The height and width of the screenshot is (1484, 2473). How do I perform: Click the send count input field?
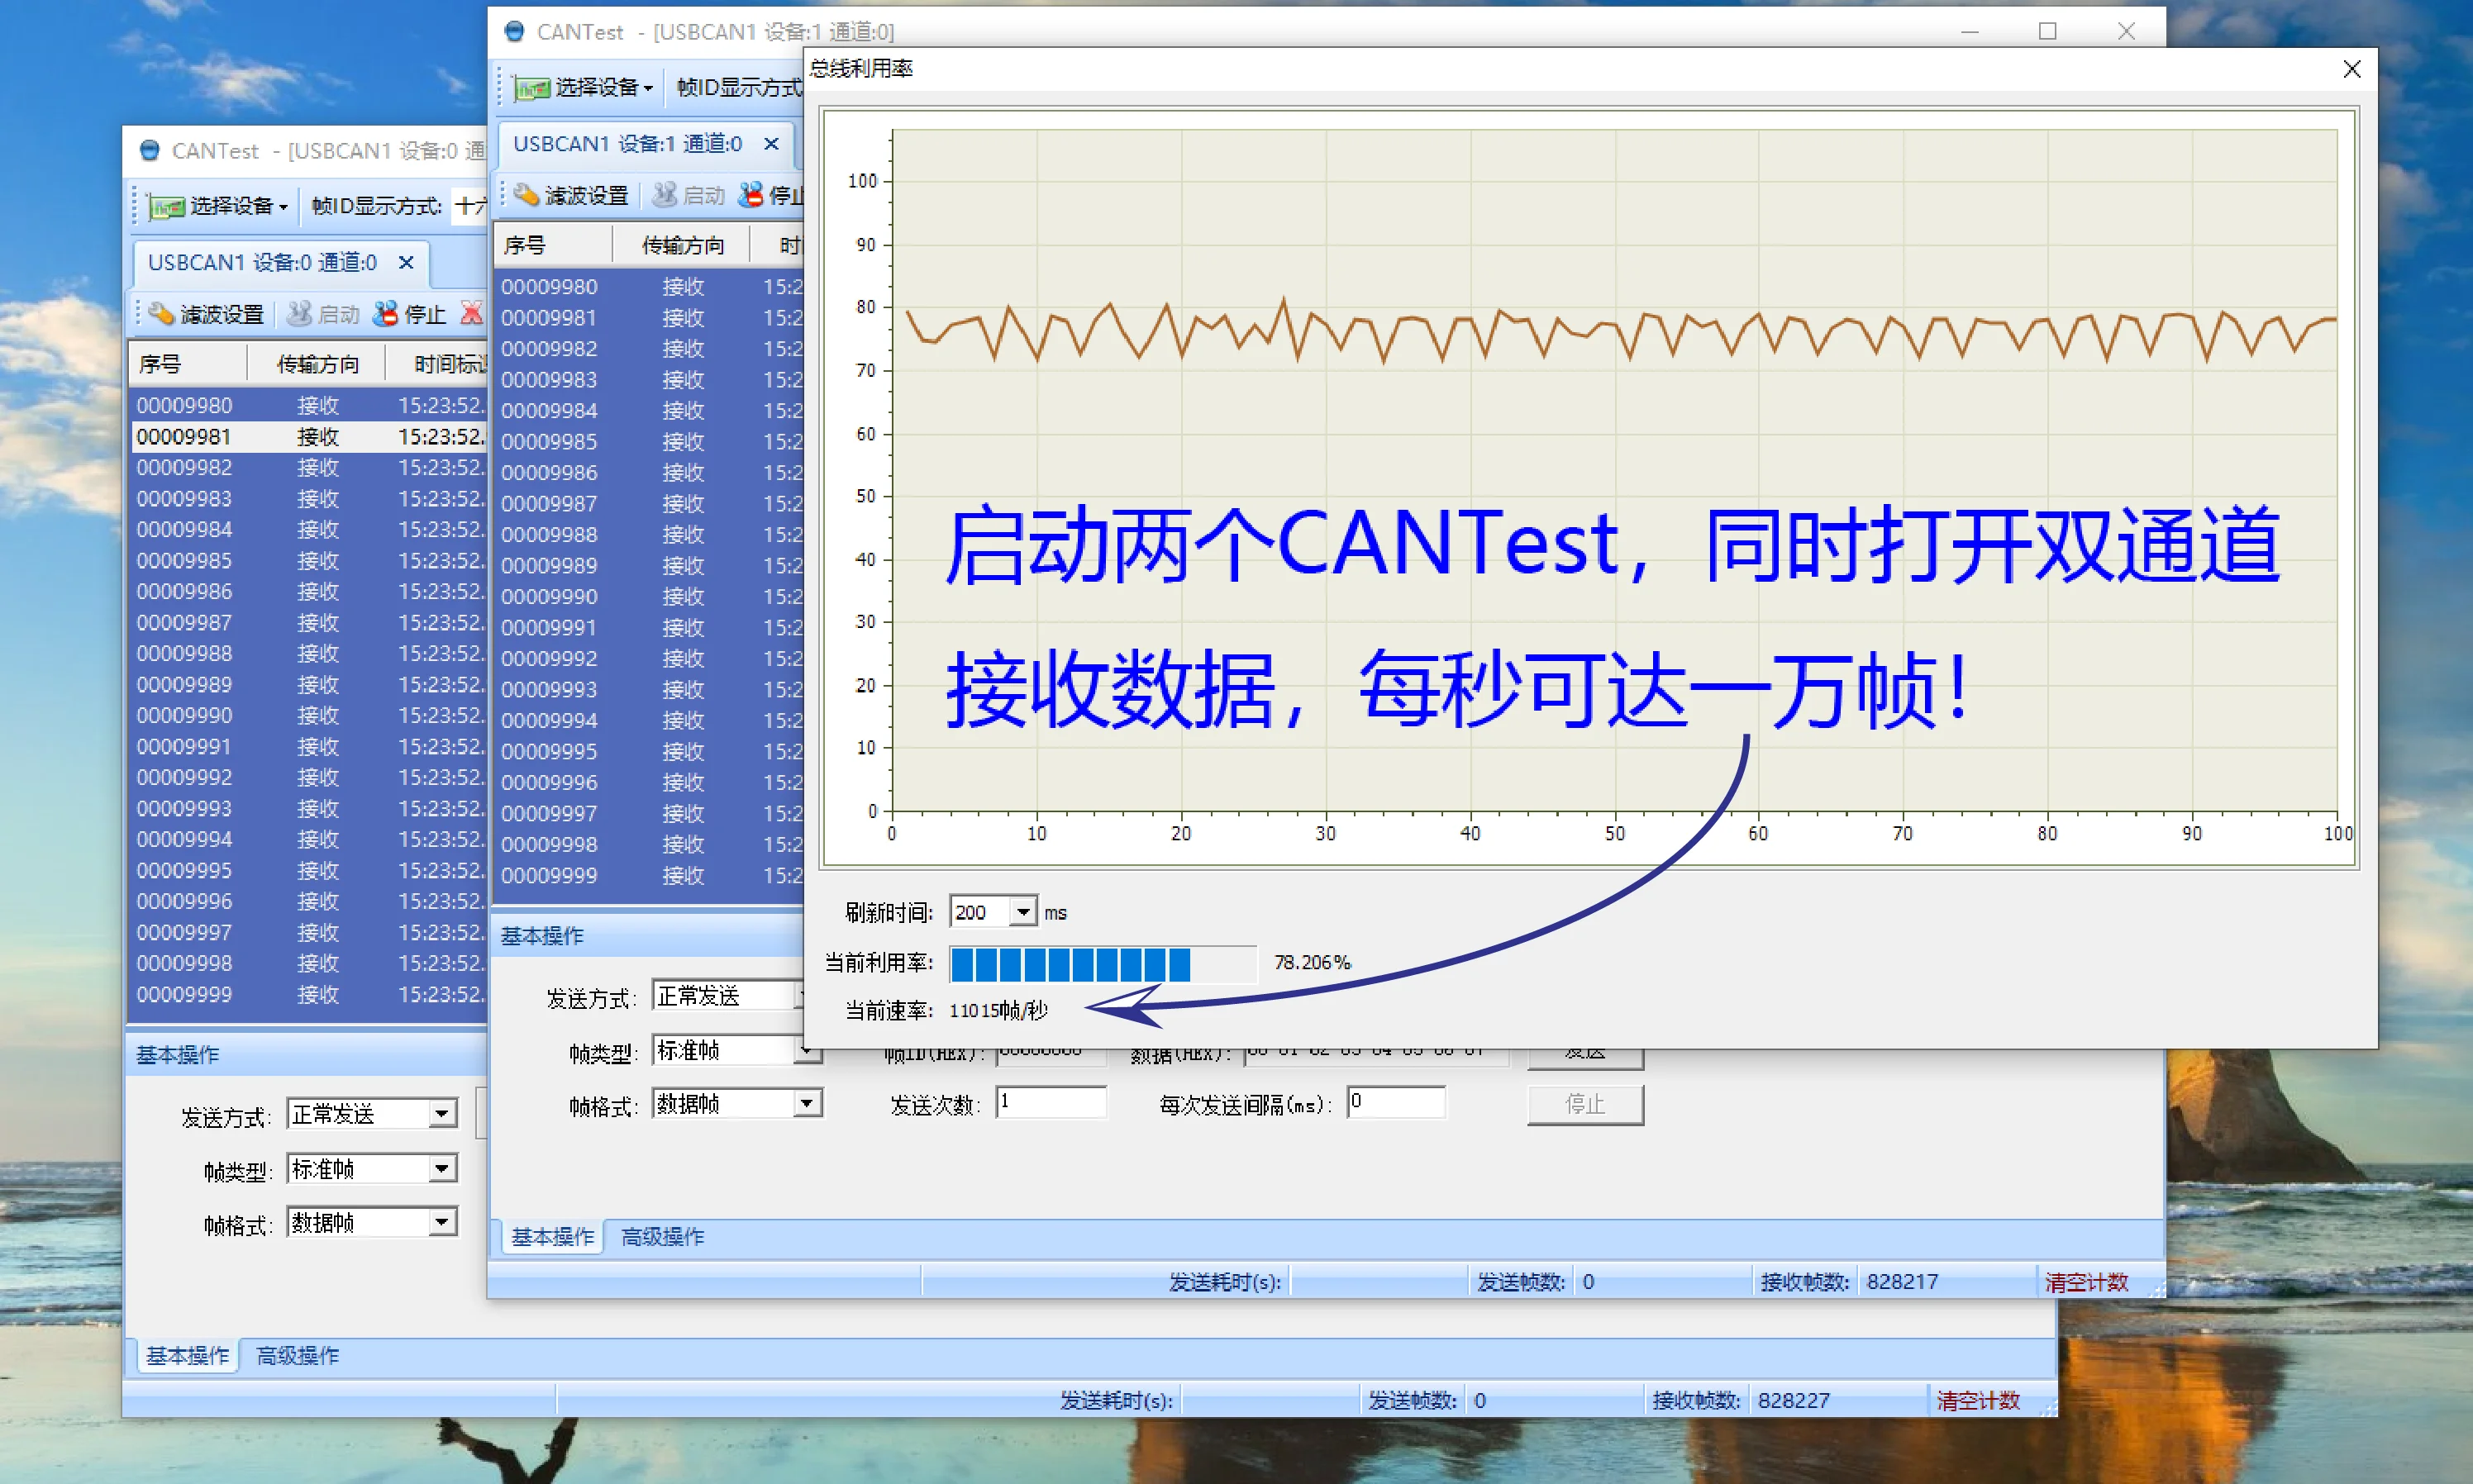click(x=1050, y=1102)
